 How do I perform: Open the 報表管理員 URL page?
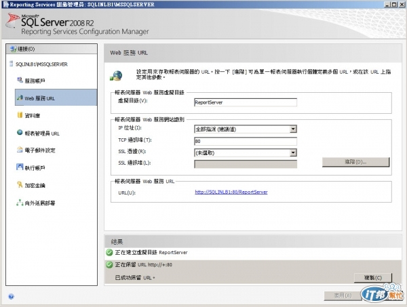pyautogui.click(x=42, y=134)
